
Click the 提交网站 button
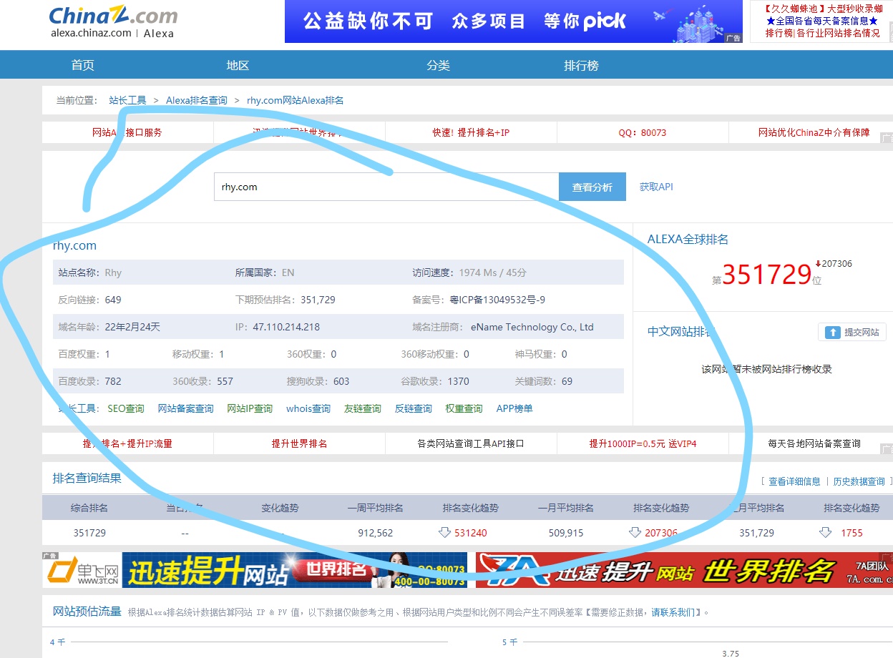851,332
